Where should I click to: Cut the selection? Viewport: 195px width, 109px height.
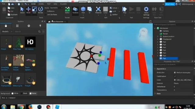10,11
